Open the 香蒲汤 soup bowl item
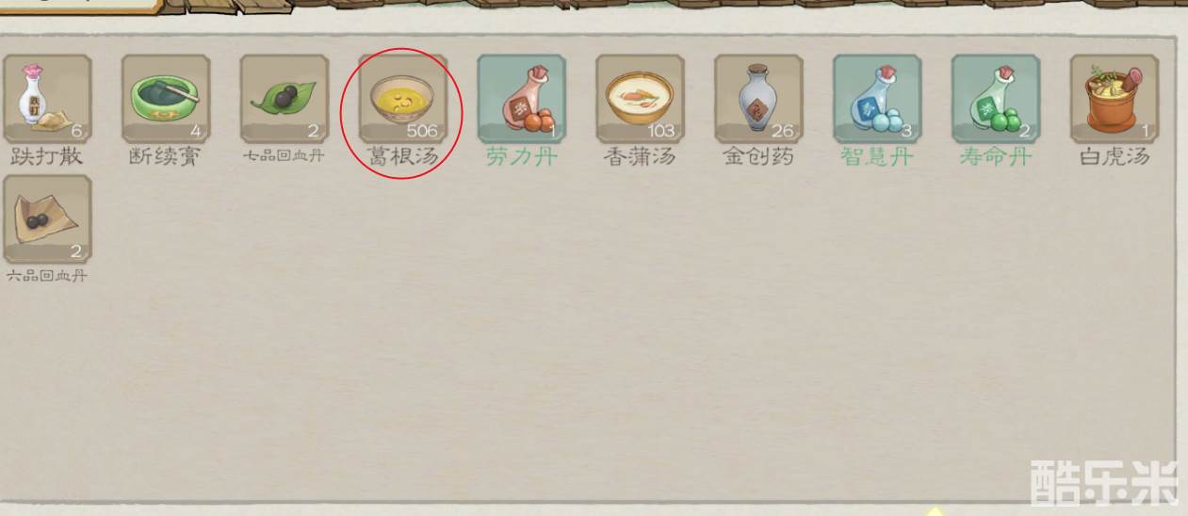Screen dimensions: 1188x516 tap(641, 99)
